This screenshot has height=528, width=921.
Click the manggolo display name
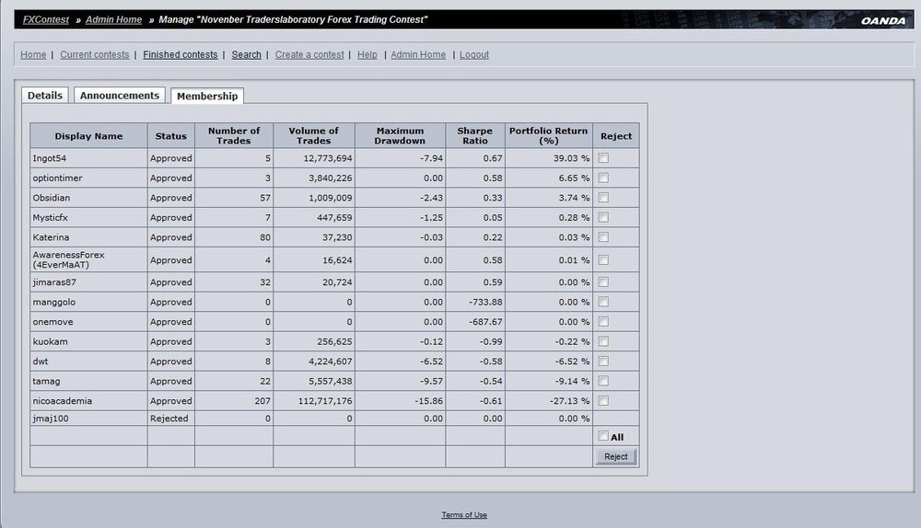tap(54, 302)
